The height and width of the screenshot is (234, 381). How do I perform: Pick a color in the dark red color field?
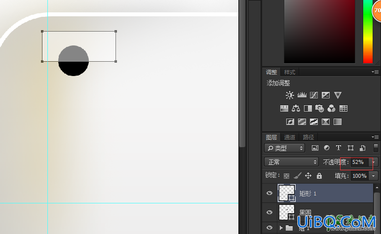[x=319, y=32]
